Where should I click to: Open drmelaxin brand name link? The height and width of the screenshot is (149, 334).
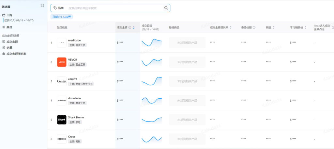point(74,98)
